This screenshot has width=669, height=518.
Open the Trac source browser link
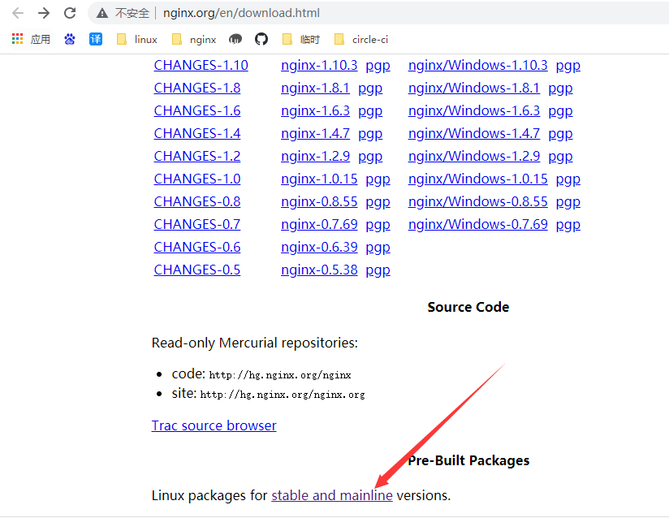point(214,425)
